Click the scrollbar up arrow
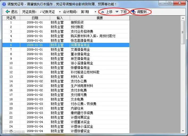The width and height of the screenshot is (188, 136). pos(183,18)
